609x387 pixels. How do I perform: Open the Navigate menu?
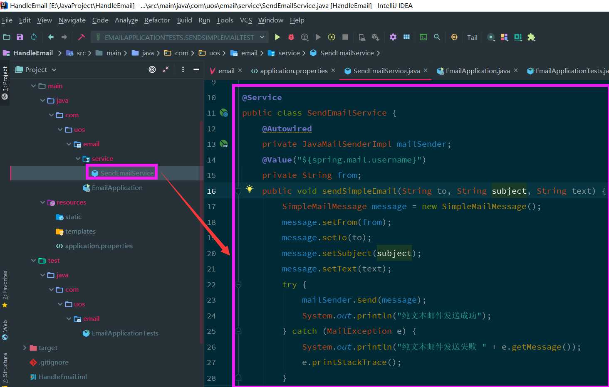pyautogui.click(x=72, y=20)
